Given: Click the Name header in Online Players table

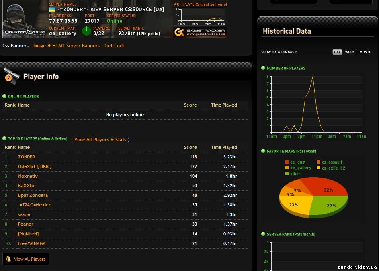Looking at the screenshot, I should click(x=24, y=105).
